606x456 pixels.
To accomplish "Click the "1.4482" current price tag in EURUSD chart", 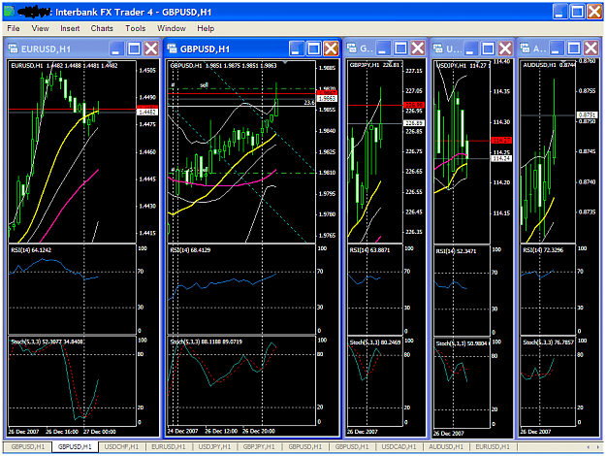I will click(147, 113).
